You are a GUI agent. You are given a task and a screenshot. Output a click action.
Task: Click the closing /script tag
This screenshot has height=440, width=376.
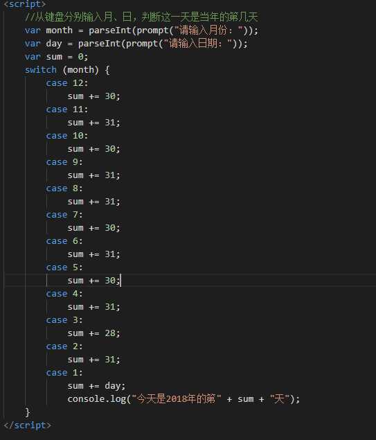pyautogui.click(x=28, y=425)
